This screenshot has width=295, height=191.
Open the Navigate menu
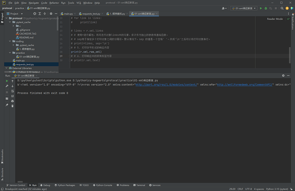(34, 3)
